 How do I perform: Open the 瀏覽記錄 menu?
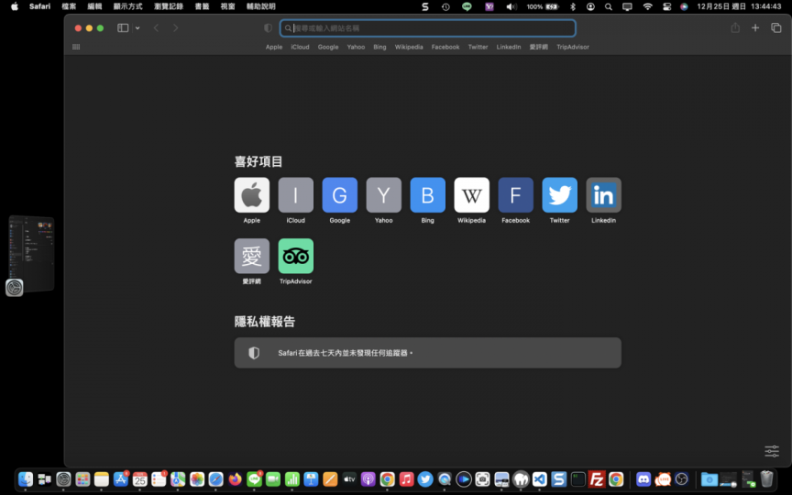pyautogui.click(x=169, y=6)
